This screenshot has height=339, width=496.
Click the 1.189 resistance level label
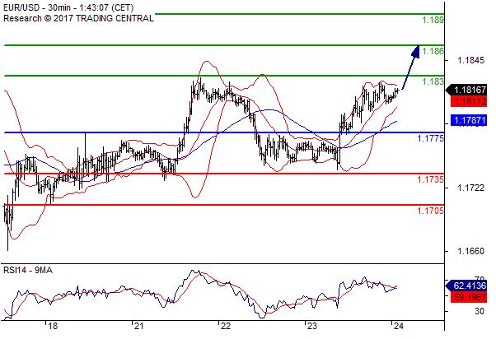(x=433, y=20)
